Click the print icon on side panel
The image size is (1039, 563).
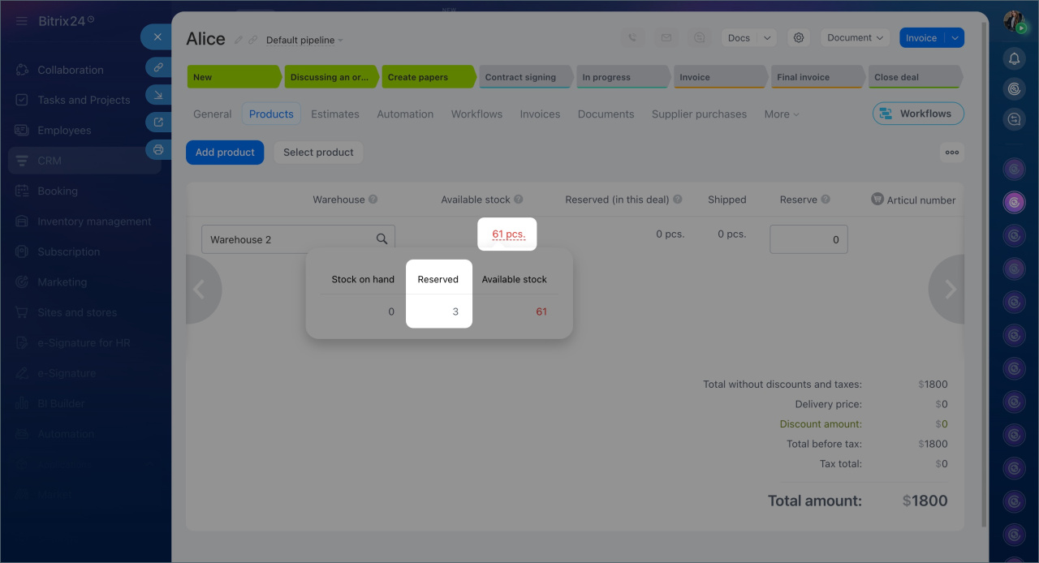(x=158, y=150)
